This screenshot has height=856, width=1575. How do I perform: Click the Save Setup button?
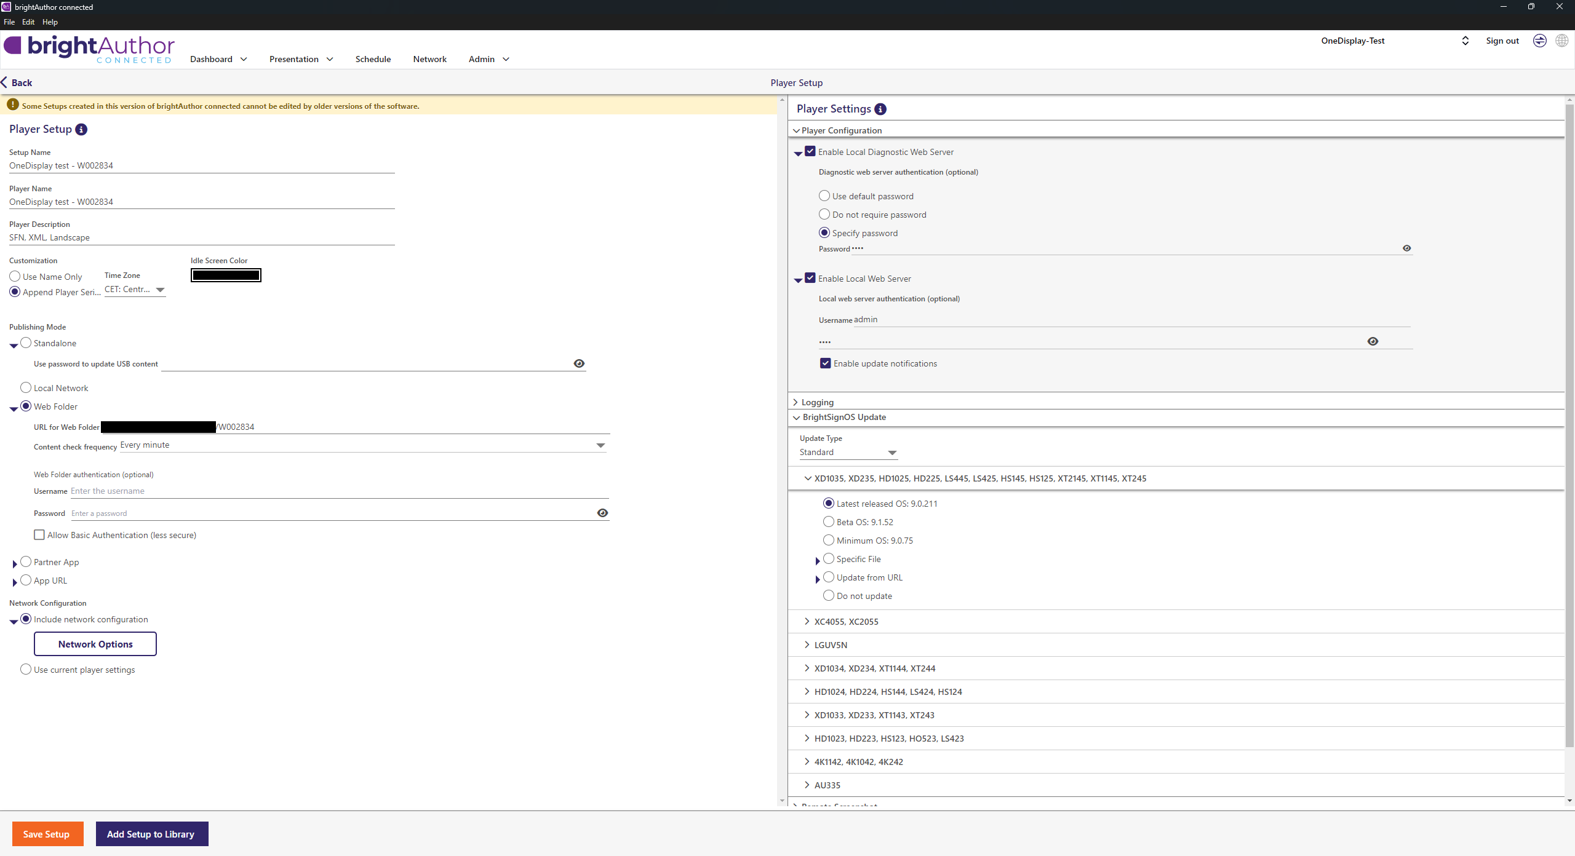(x=47, y=834)
